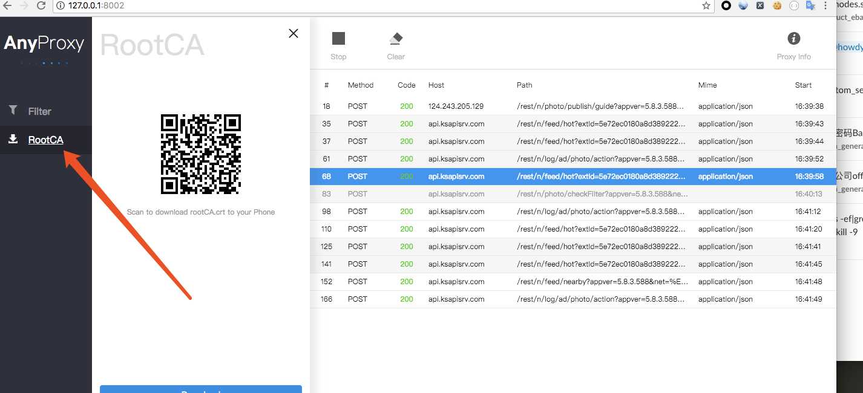Click the Clear eraser icon
863x393 pixels.
click(x=396, y=39)
